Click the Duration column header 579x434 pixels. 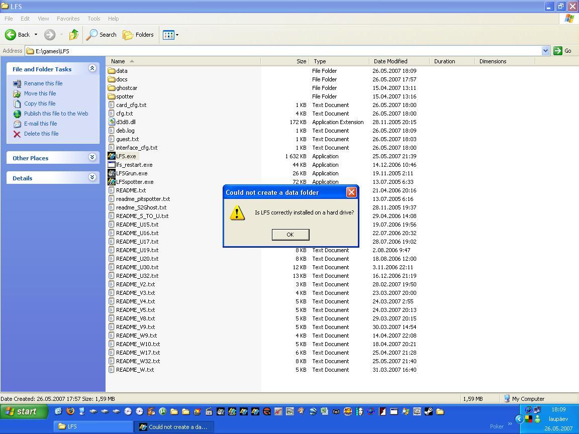pyautogui.click(x=452, y=61)
